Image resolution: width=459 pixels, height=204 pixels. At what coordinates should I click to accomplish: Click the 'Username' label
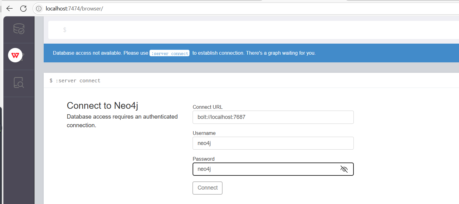coord(204,133)
